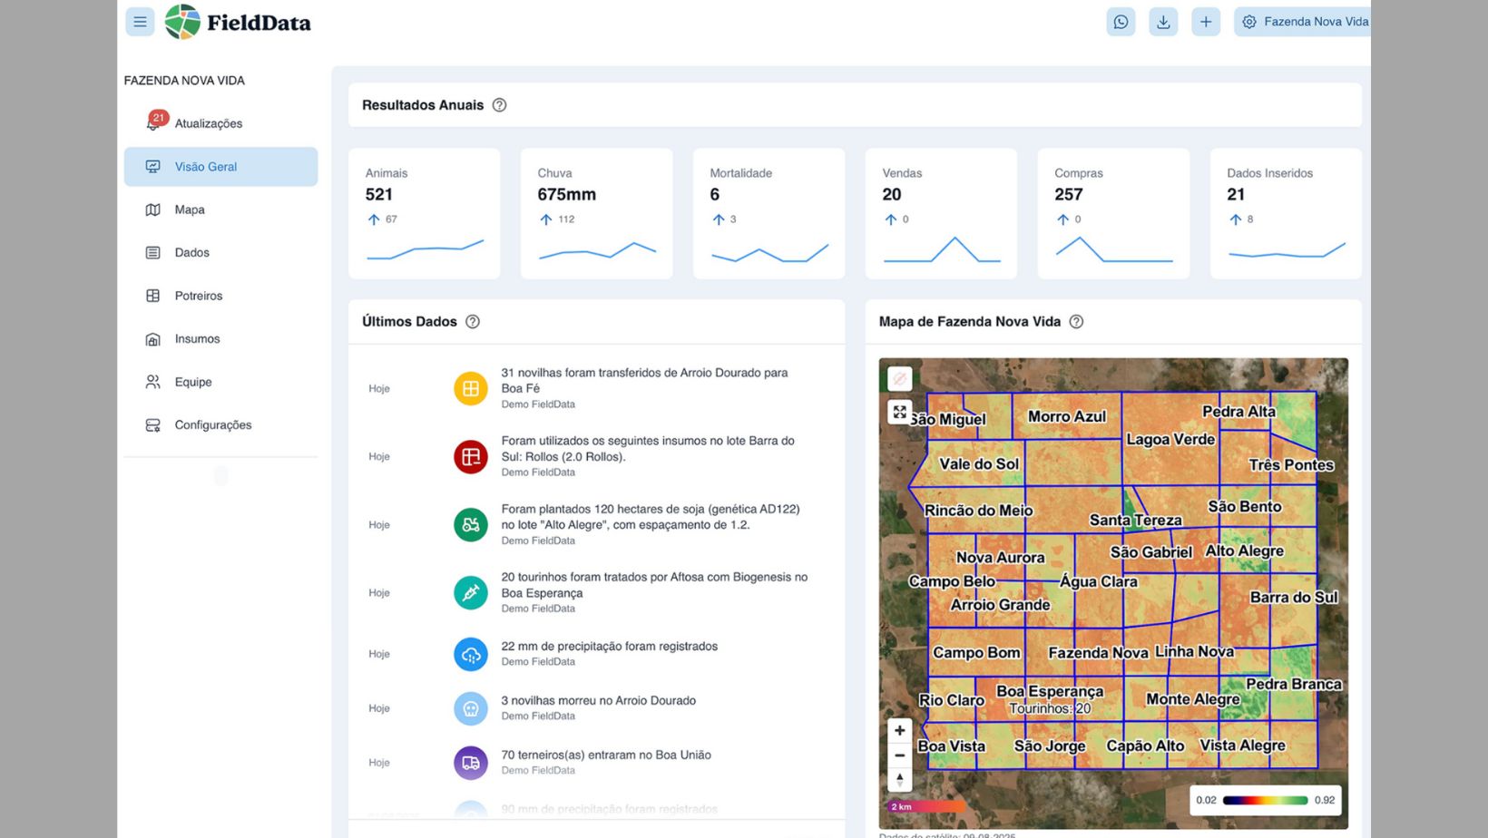The height and width of the screenshot is (838, 1488).
Task: Click the plus add-data icon
Action: pos(1205,22)
